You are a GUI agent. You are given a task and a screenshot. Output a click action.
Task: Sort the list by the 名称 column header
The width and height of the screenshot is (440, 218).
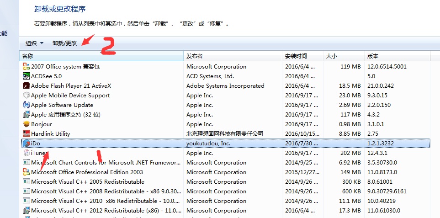101,56
